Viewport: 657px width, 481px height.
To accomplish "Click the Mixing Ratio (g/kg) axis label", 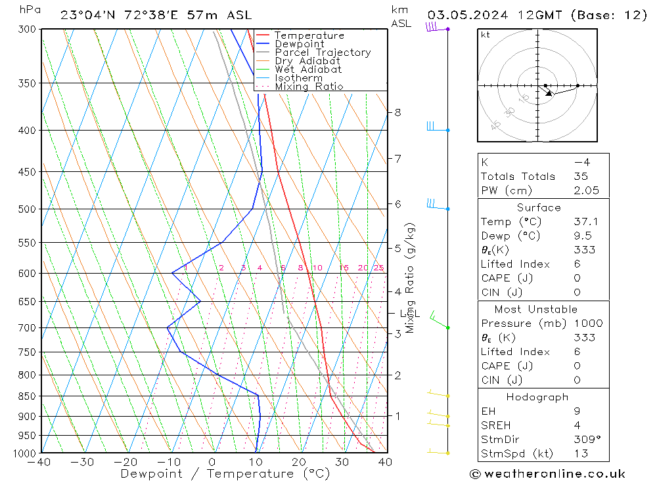I will [x=409, y=278].
